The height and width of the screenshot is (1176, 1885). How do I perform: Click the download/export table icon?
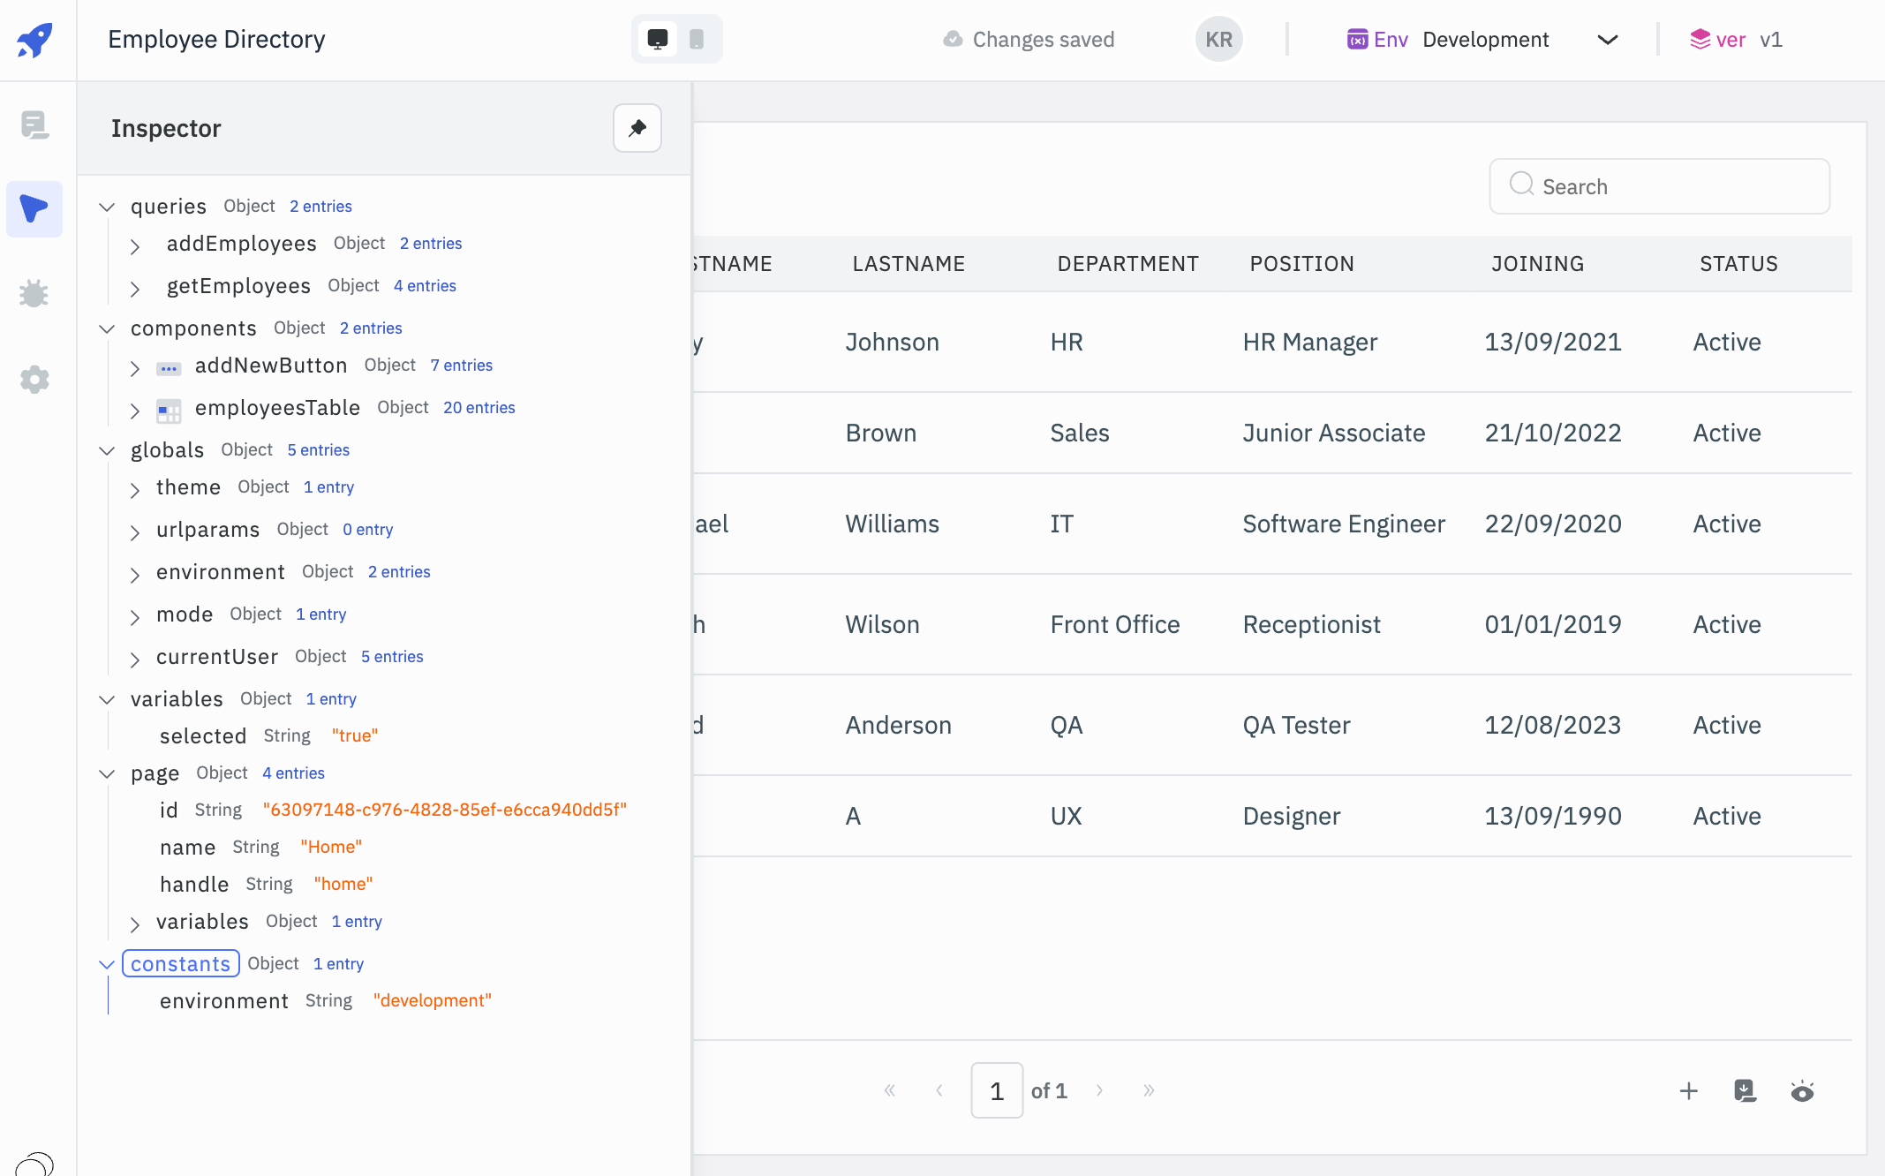coord(1746,1090)
